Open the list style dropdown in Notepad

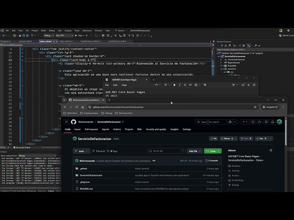(167, 85)
